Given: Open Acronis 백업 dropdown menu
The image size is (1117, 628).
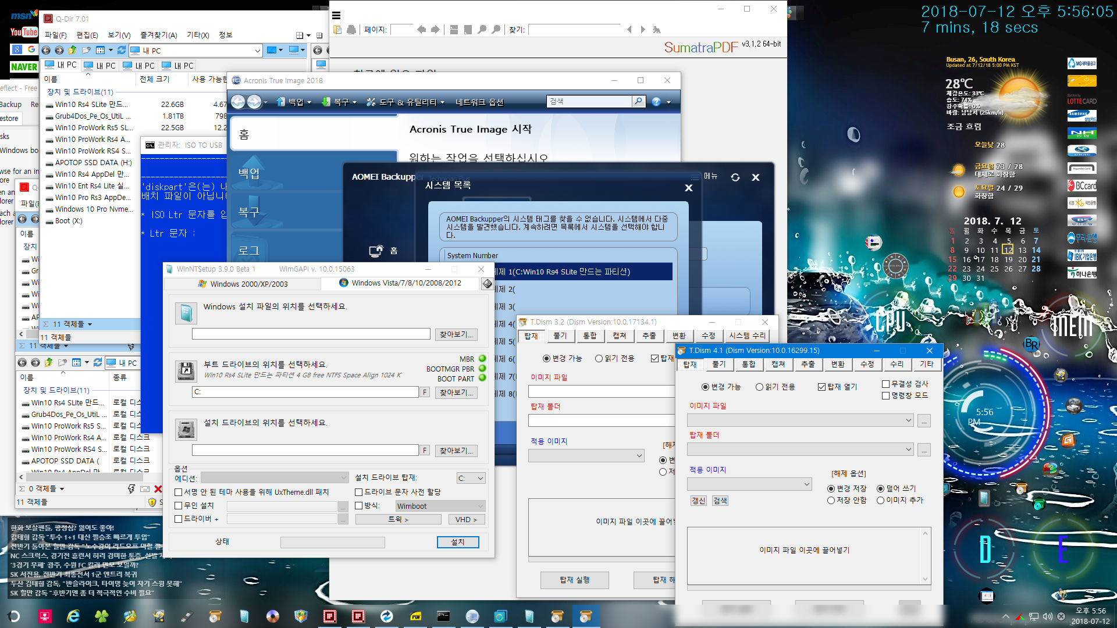Looking at the screenshot, I should pos(295,102).
